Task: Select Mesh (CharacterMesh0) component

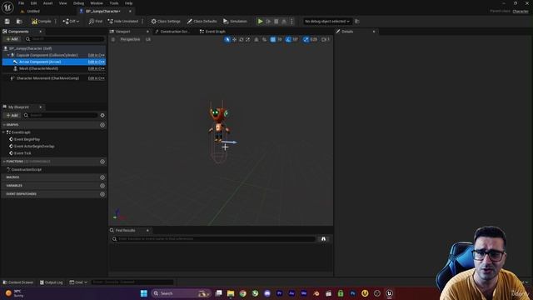Action: pyautogui.click(x=38, y=68)
